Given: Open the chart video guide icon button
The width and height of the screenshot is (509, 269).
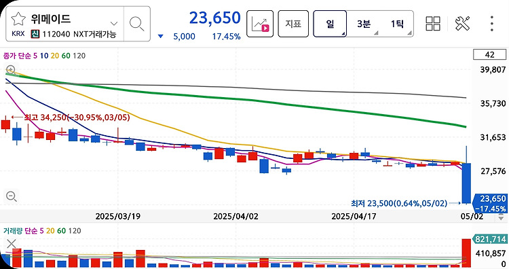Looking at the screenshot, I should coord(260,24).
